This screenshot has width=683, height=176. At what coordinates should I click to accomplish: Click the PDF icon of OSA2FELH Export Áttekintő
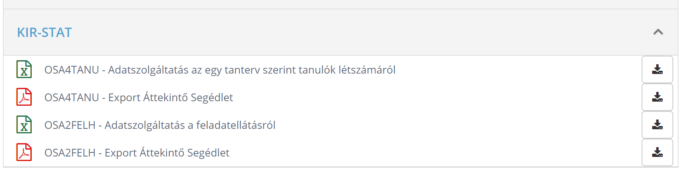click(x=24, y=152)
